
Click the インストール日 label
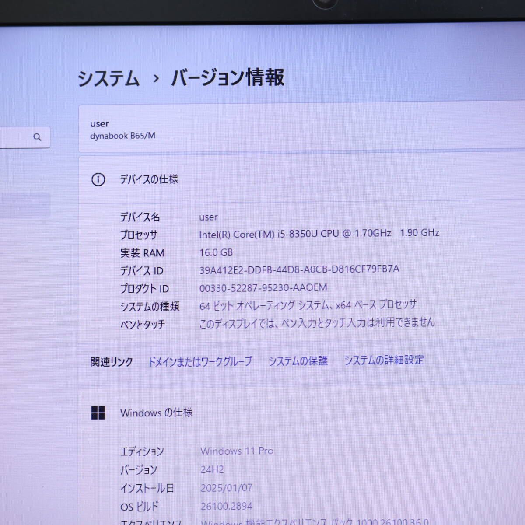147,488
